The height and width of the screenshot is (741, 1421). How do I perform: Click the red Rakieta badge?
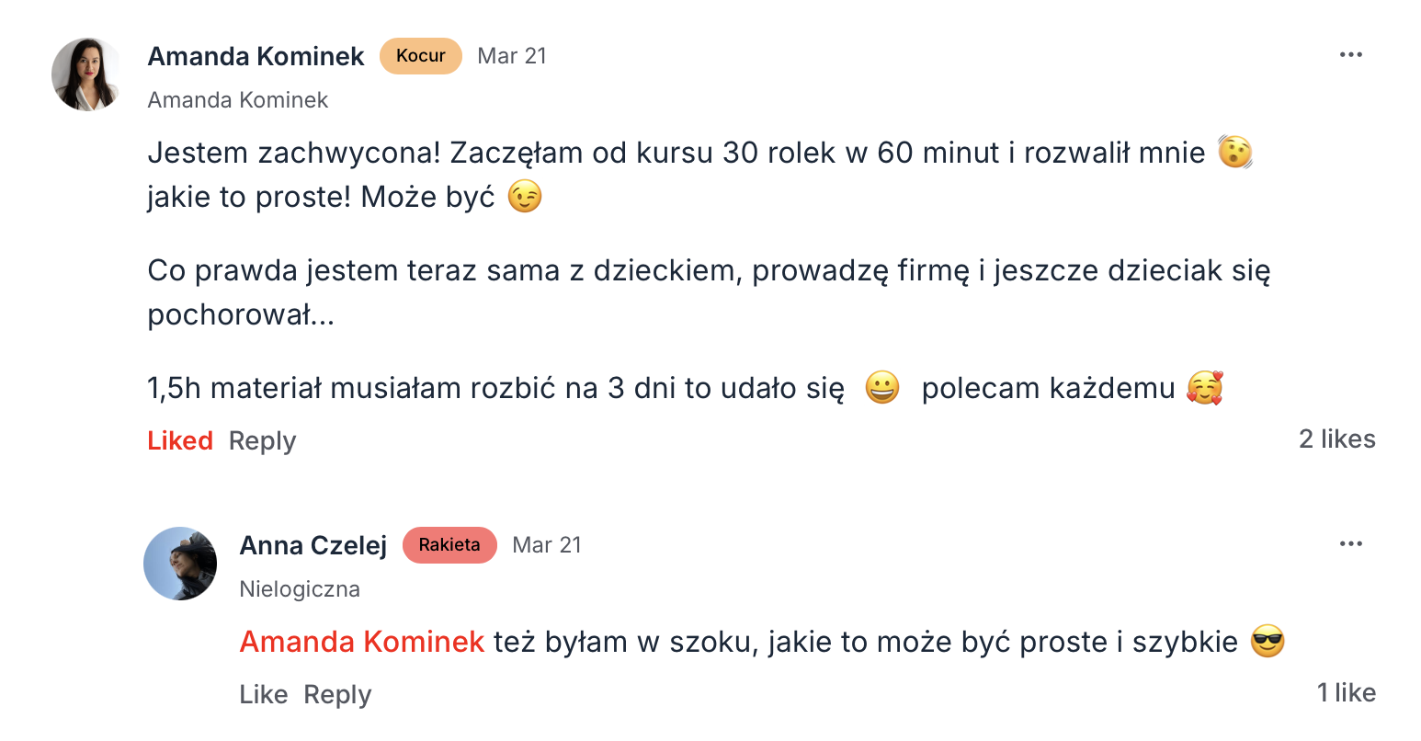[x=449, y=545]
